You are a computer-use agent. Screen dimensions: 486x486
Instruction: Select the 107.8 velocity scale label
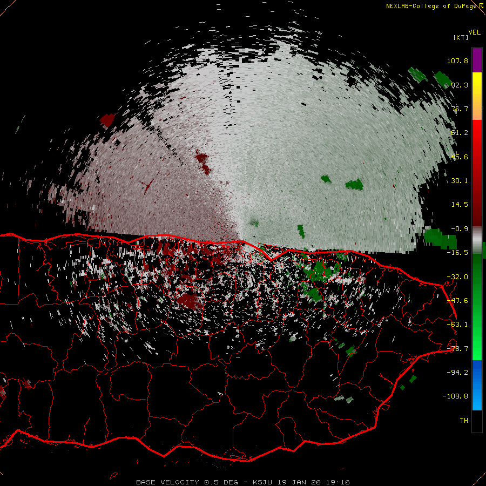point(457,60)
